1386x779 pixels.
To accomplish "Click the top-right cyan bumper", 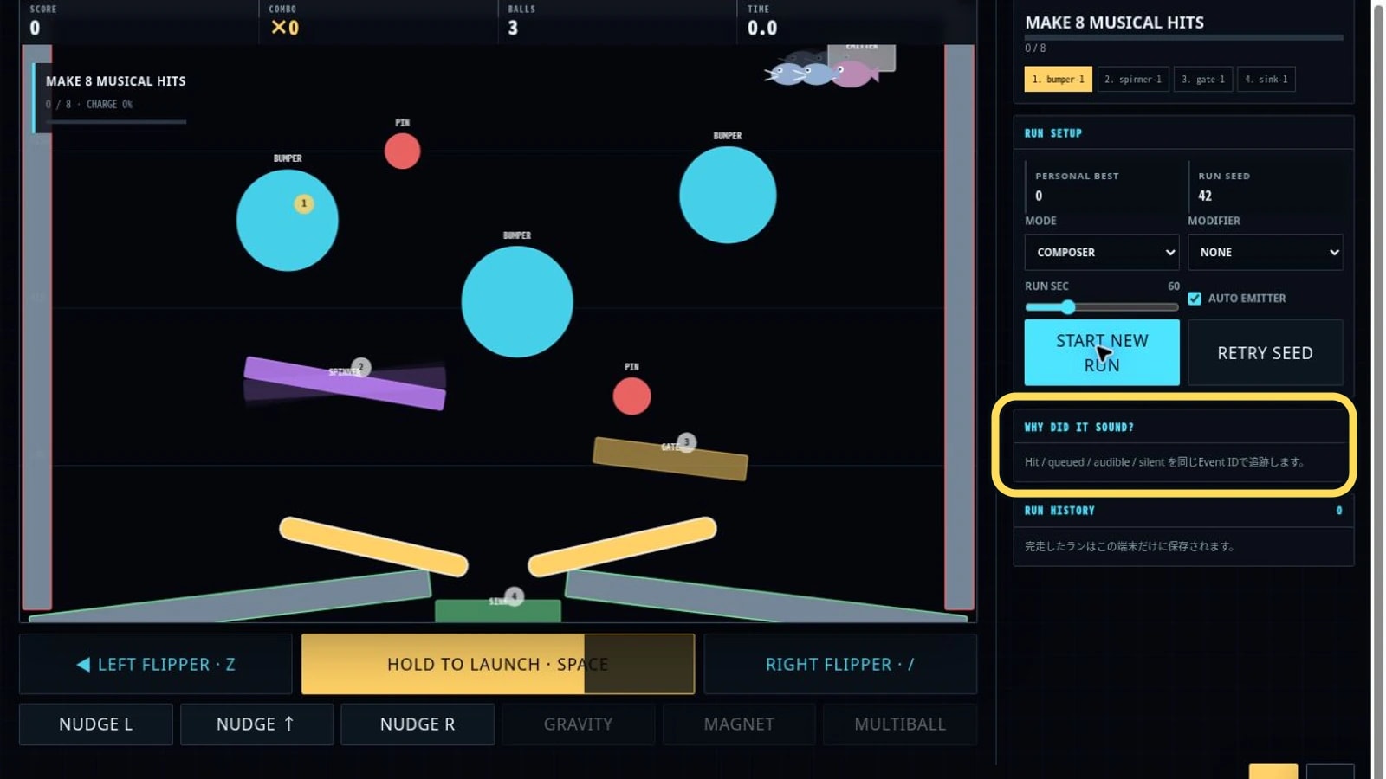I will pyautogui.click(x=728, y=195).
